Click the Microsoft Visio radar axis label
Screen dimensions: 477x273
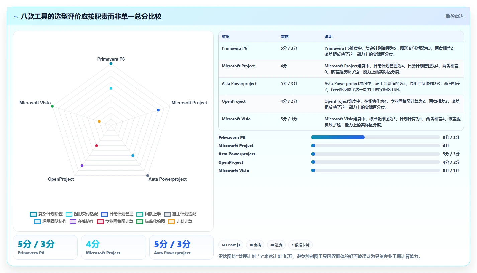(x=35, y=103)
